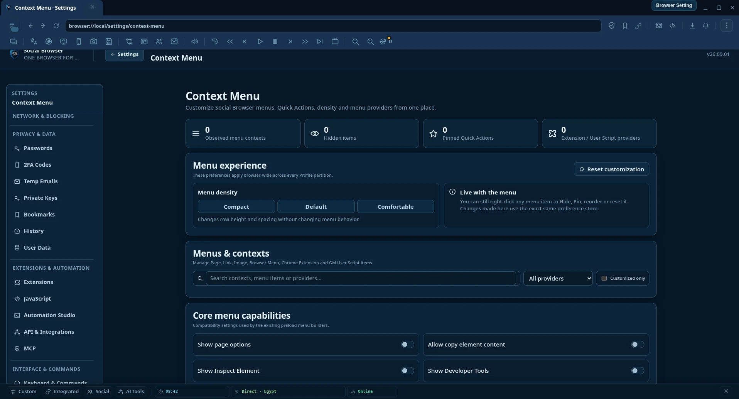Toggle Show Developer Tools switch

[638, 371]
